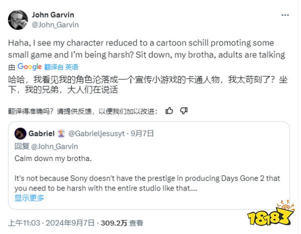
Task: Click John Garvin's profile avatar
Action: tap(18, 19)
